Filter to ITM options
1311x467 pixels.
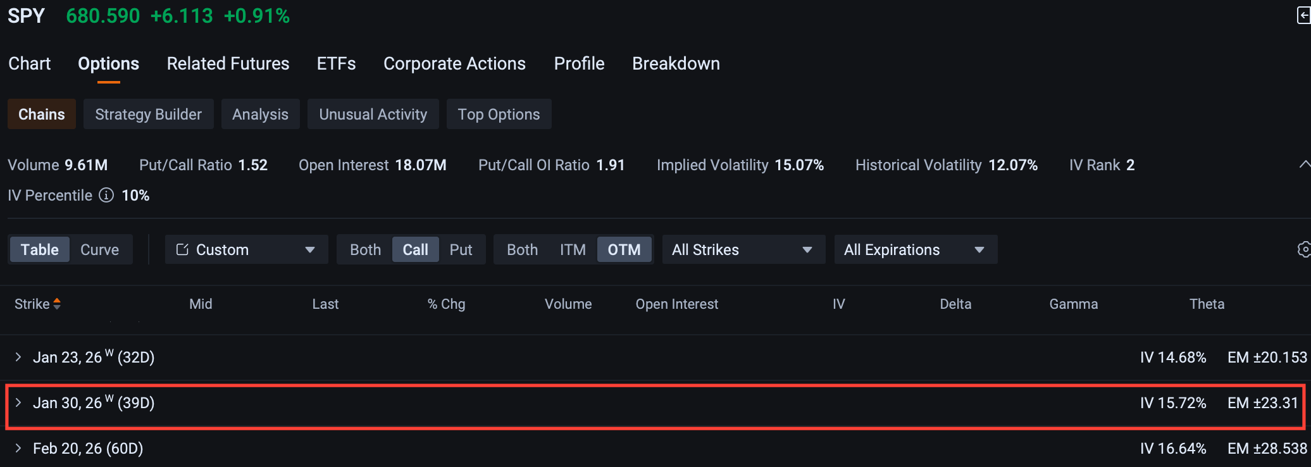coord(573,249)
